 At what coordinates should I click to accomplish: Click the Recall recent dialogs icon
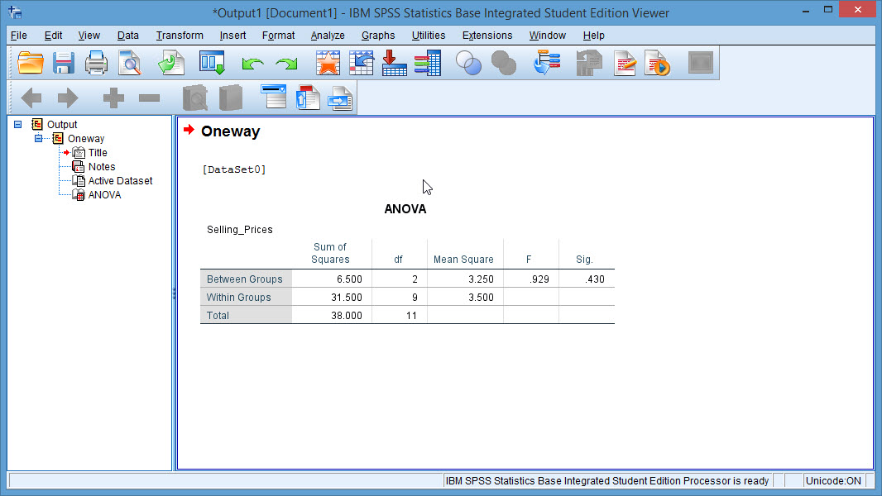(212, 63)
